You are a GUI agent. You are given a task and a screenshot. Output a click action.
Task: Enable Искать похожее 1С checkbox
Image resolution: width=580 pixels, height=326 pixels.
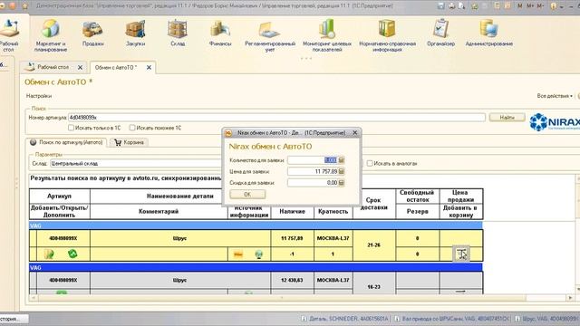[x=132, y=128]
